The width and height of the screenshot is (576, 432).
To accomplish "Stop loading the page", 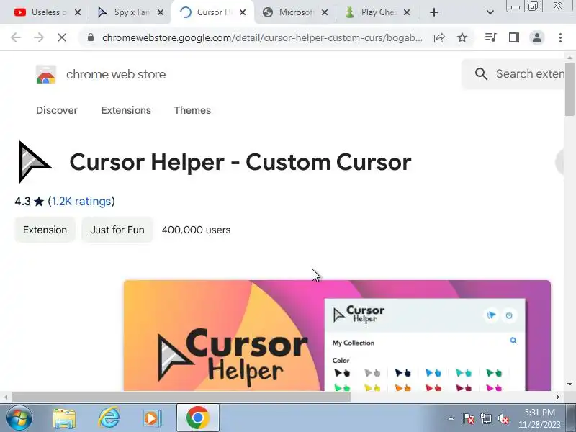I will click(62, 37).
